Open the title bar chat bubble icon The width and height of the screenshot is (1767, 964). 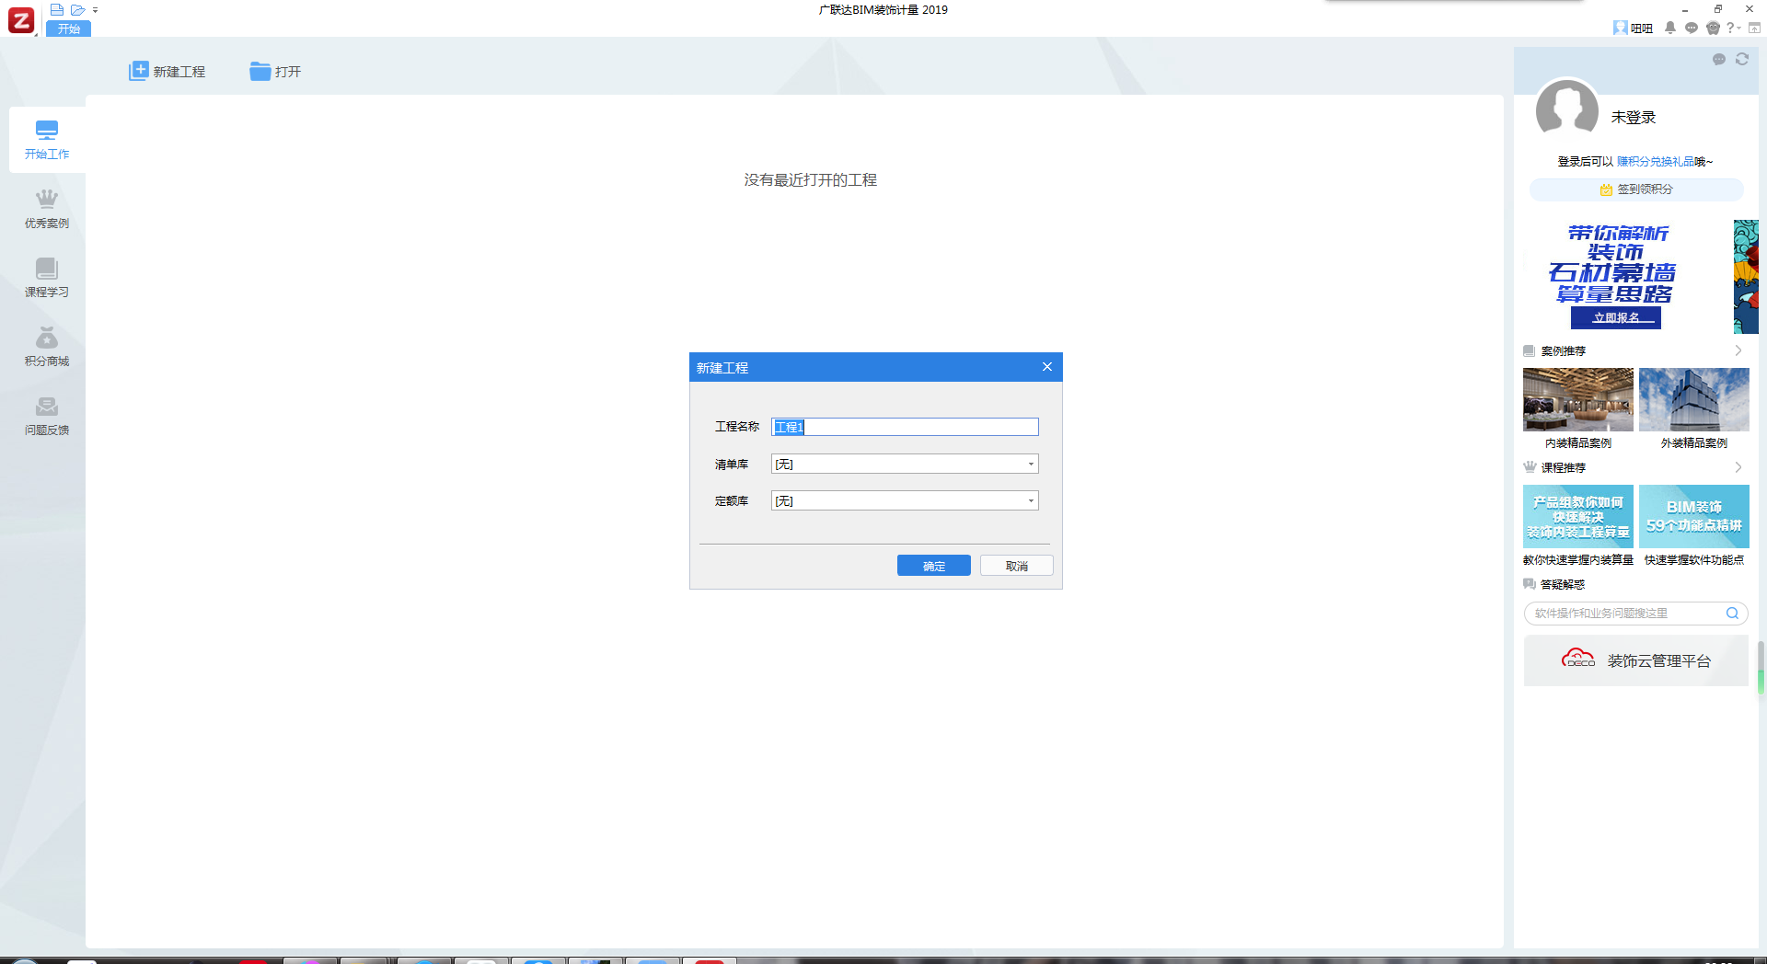click(x=1692, y=28)
